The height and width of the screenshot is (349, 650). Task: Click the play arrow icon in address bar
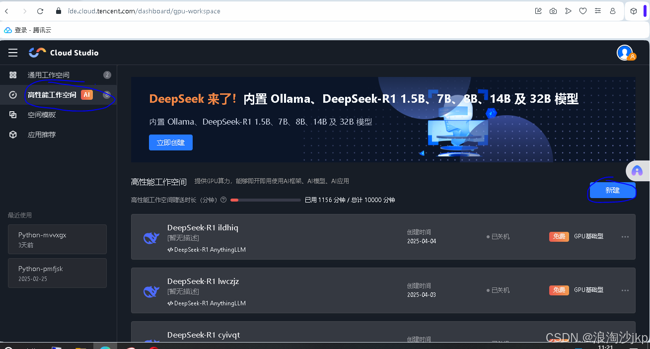[x=568, y=11]
